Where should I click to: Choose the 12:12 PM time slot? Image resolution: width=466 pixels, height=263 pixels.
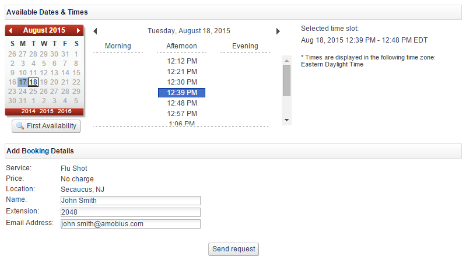(x=182, y=61)
